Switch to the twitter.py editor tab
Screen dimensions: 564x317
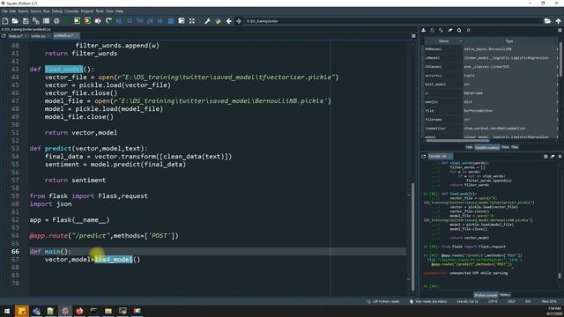coord(40,36)
